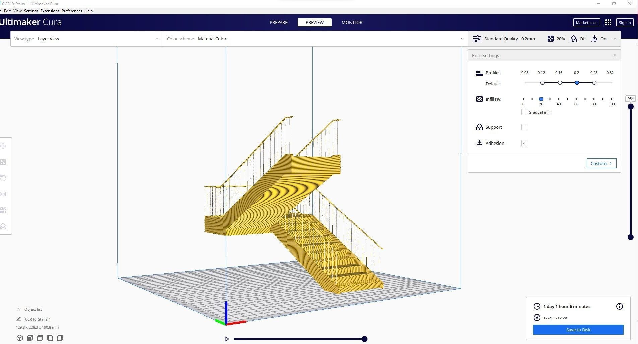Enable the Gradual infill checkbox
638x344 pixels.
coord(524,112)
